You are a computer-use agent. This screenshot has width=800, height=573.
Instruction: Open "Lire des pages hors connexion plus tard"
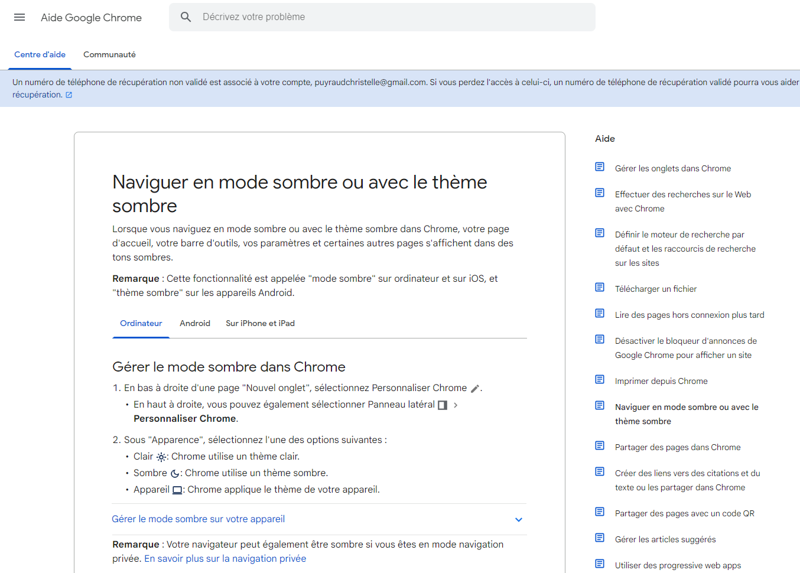click(690, 315)
